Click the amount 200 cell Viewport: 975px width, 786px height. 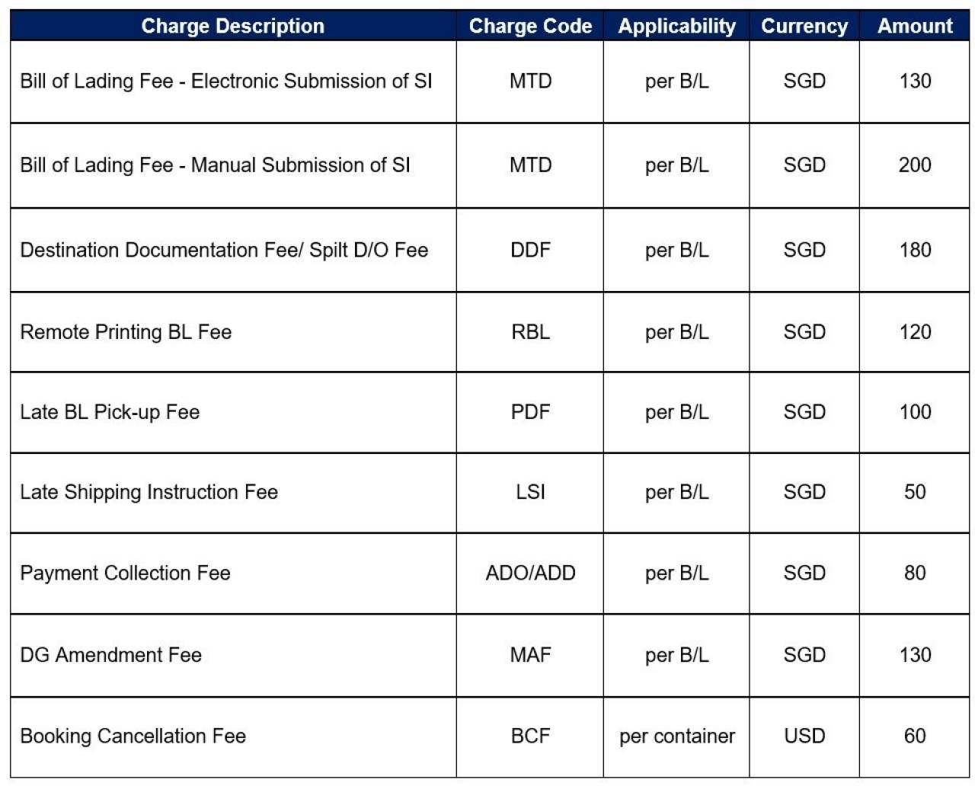pos(915,165)
